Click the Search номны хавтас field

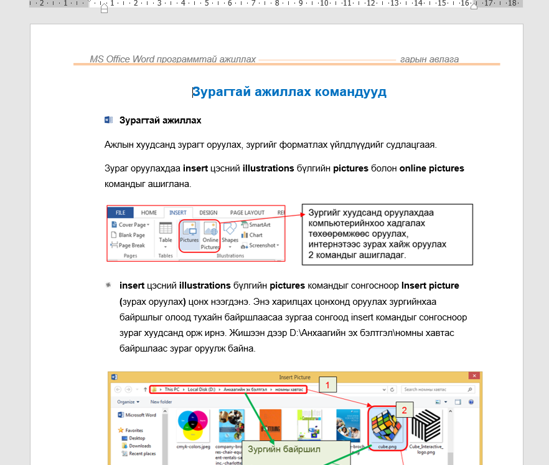[x=438, y=389]
